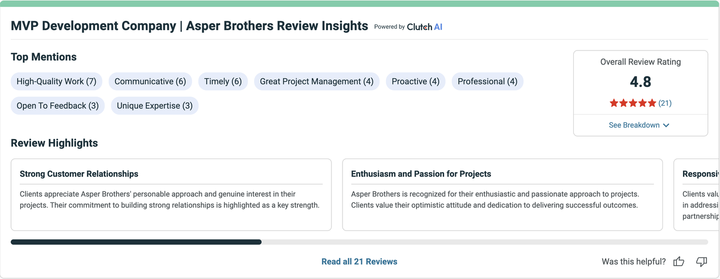Image resolution: width=720 pixels, height=279 pixels.
Task: Select the Professional (4) mention chip
Action: [x=488, y=81]
